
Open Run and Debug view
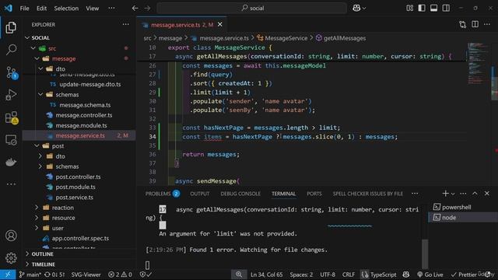11,95
